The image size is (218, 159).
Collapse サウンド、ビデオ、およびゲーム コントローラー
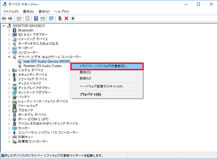click(x=9, y=57)
